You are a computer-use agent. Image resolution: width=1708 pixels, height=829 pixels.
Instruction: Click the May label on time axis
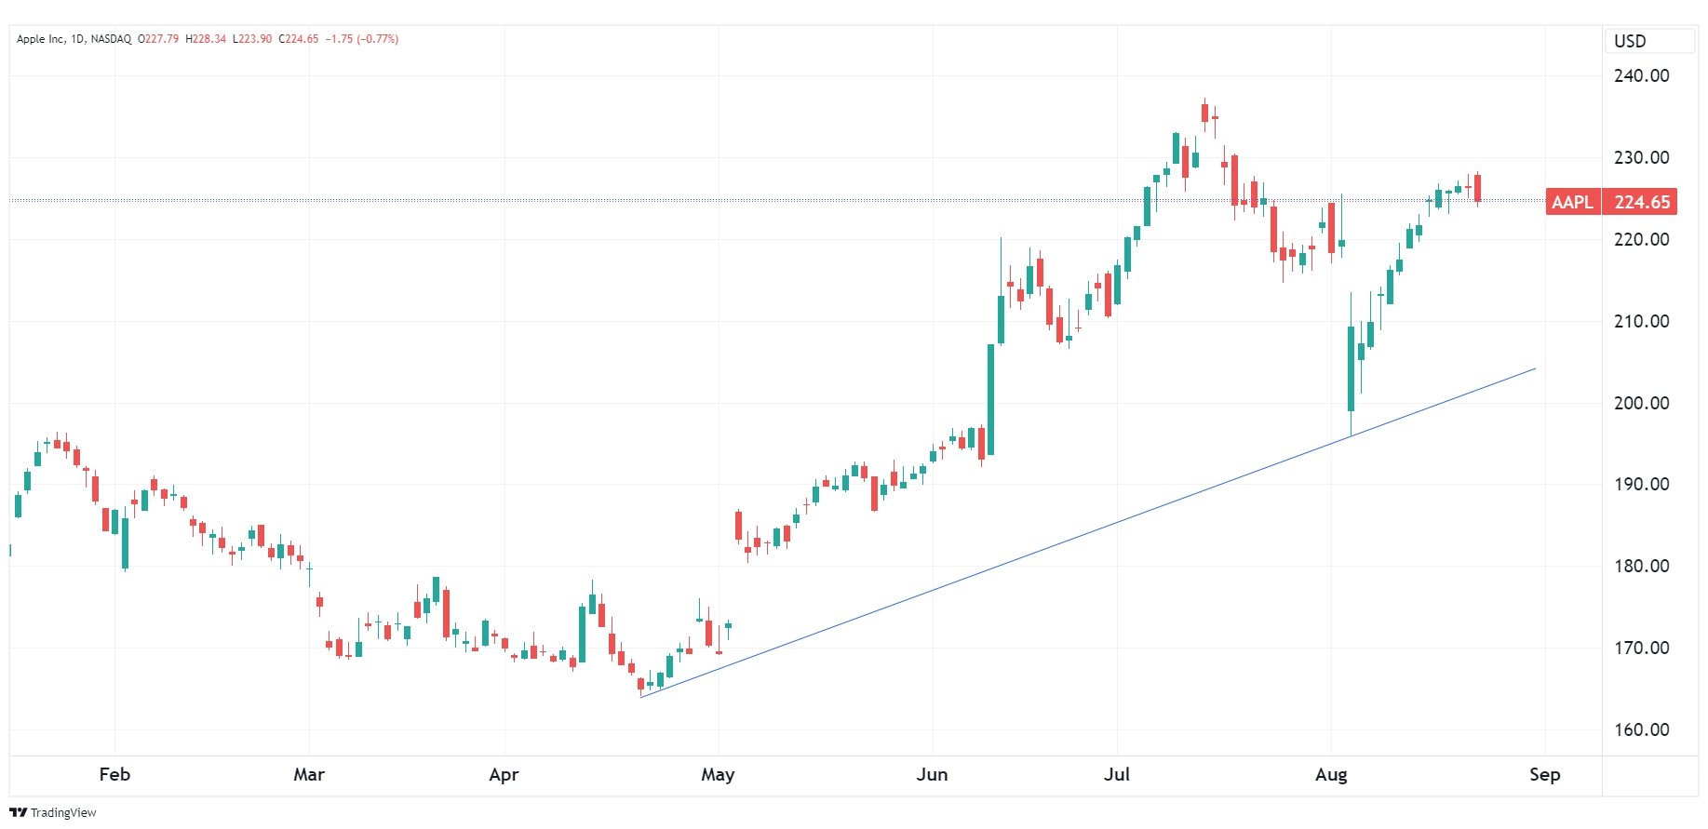[x=718, y=774]
